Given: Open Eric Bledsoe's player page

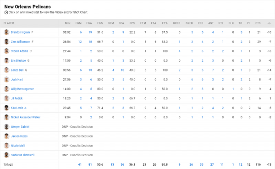Looking at the screenshot, I should coord(18,60).
